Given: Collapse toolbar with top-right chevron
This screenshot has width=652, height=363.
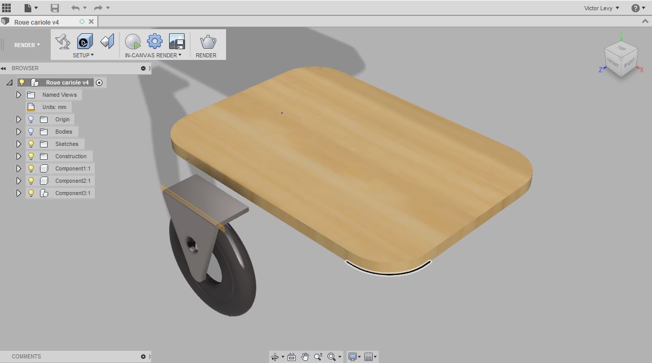Looking at the screenshot, I should [x=645, y=21].
